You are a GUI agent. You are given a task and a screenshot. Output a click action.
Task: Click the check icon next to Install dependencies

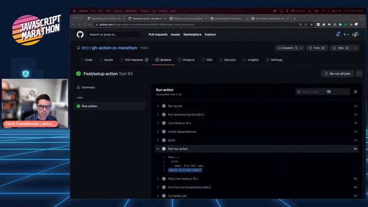164,132
